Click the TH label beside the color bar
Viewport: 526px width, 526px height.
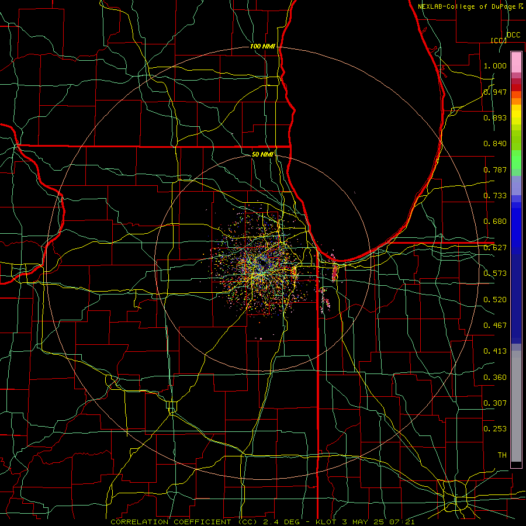pyautogui.click(x=502, y=455)
